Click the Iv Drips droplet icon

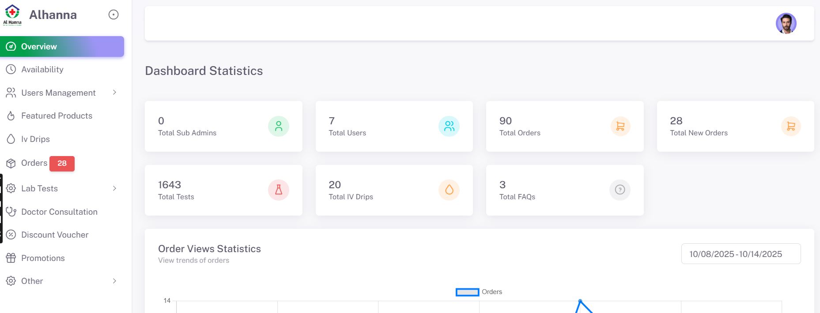(x=11, y=139)
